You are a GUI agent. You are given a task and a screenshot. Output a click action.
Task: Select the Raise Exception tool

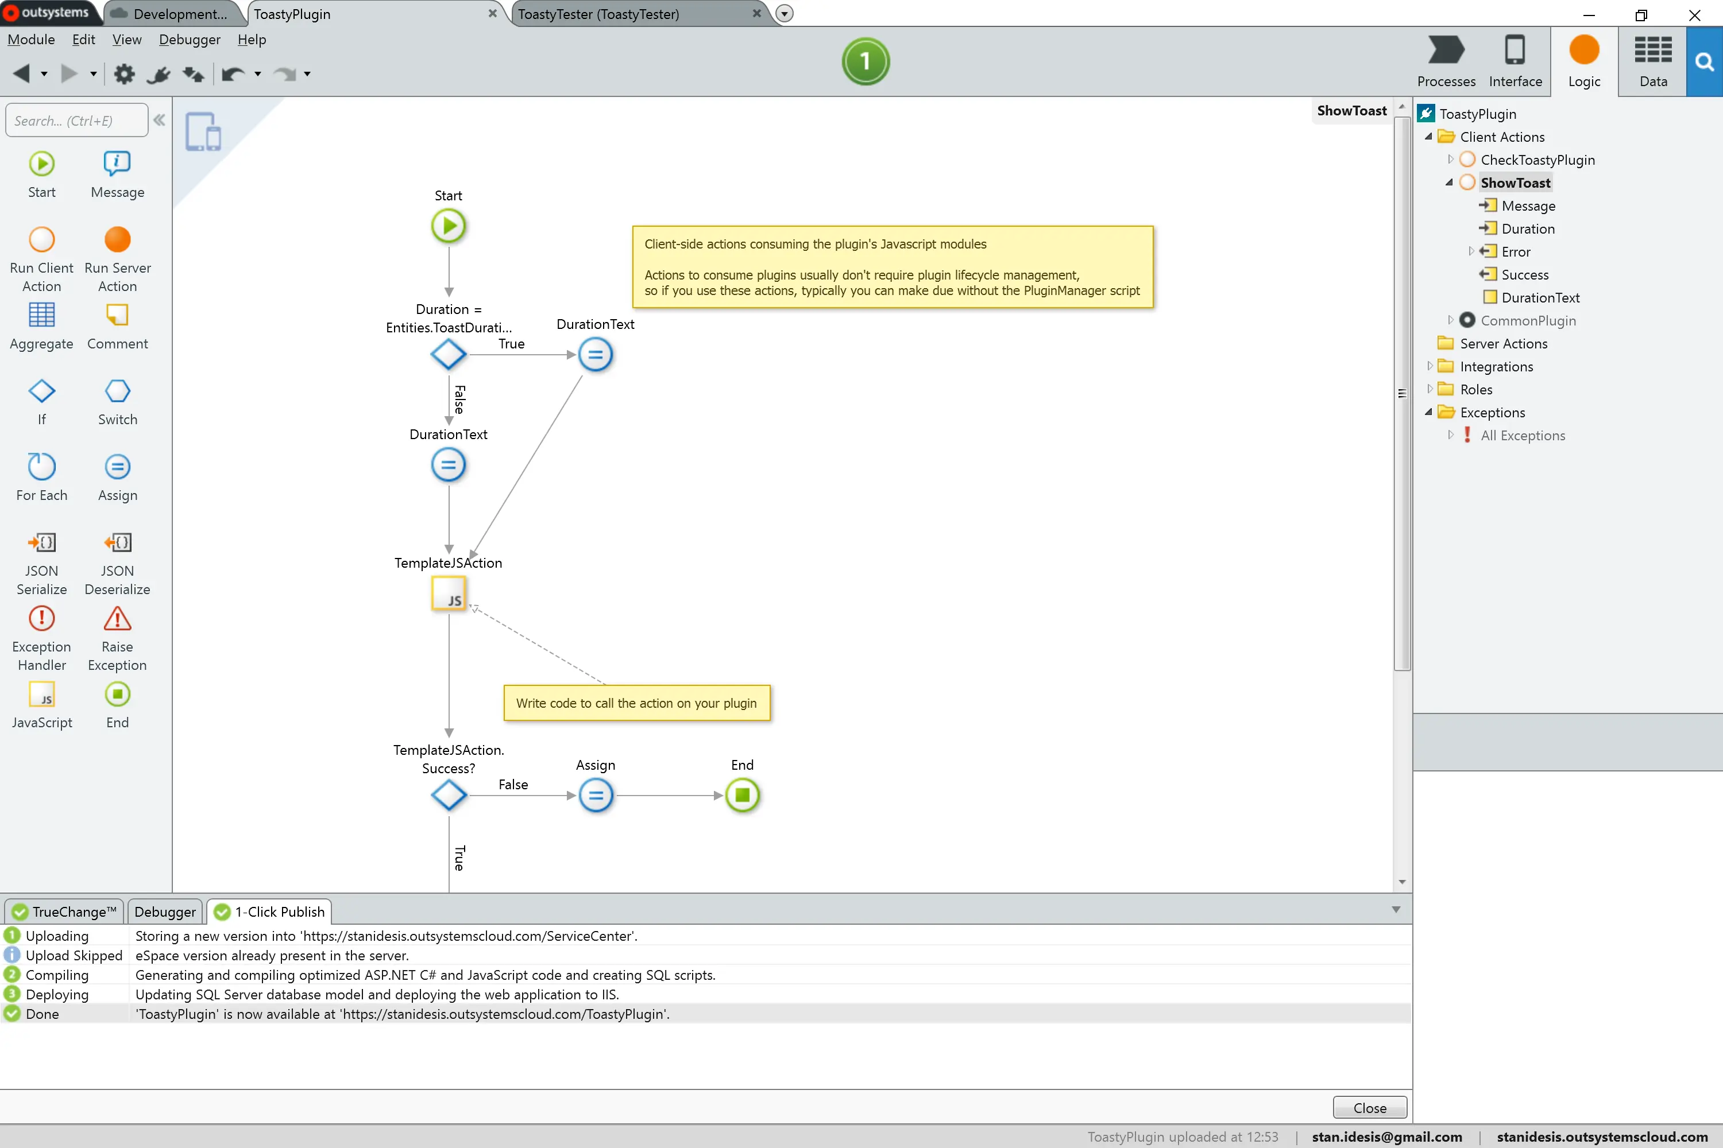pyautogui.click(x=117, y=638)
